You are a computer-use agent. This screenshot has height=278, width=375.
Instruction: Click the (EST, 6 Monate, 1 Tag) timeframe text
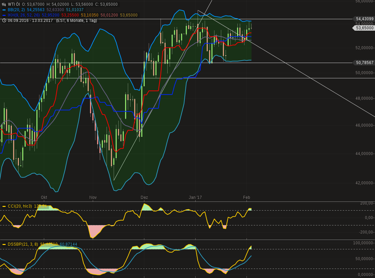click(x=77, y=21)
